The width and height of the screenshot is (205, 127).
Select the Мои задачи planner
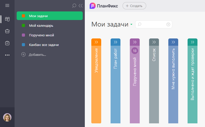click(x=50, y=16)
